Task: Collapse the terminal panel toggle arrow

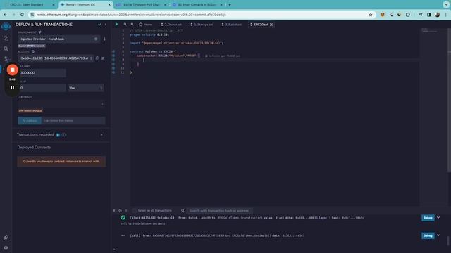Action: [114, 211]
